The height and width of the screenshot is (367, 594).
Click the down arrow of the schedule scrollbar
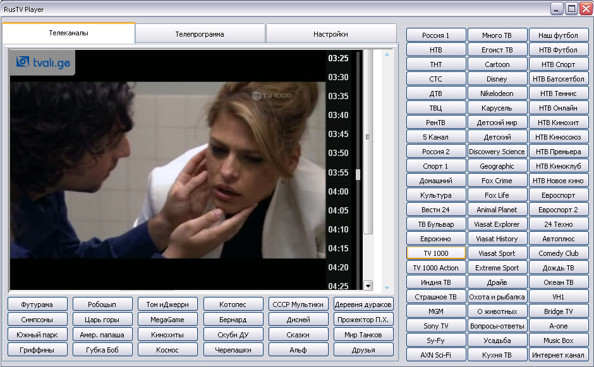pyautogui.click(x=368, y=286)
